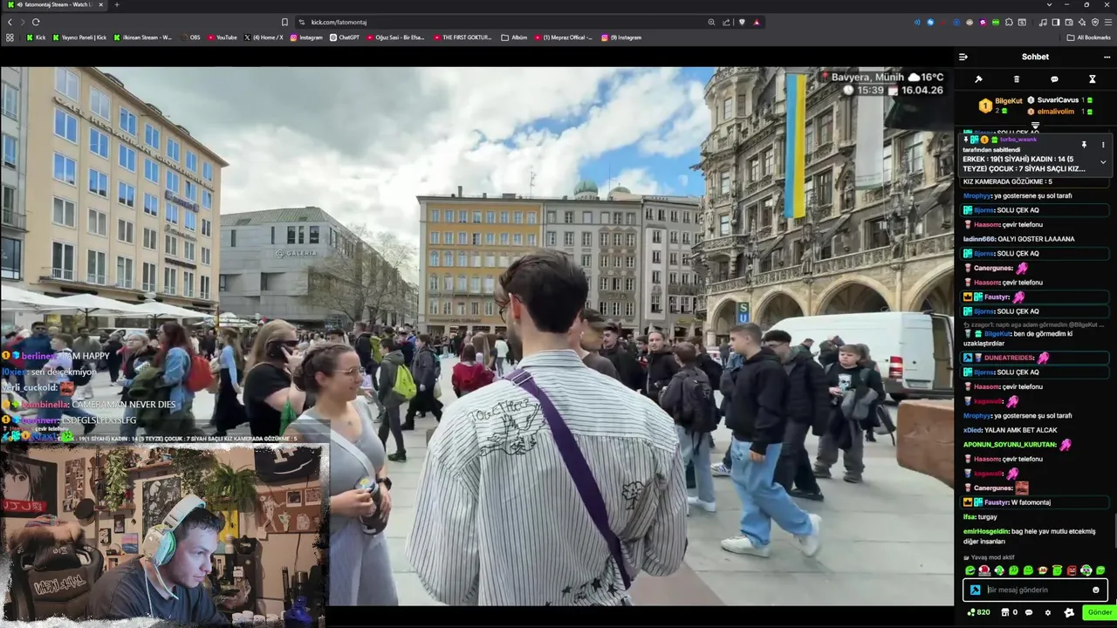Open browser apps grid icon
The height and width of the screenshot is (628, 1117).
coord(10,38)
